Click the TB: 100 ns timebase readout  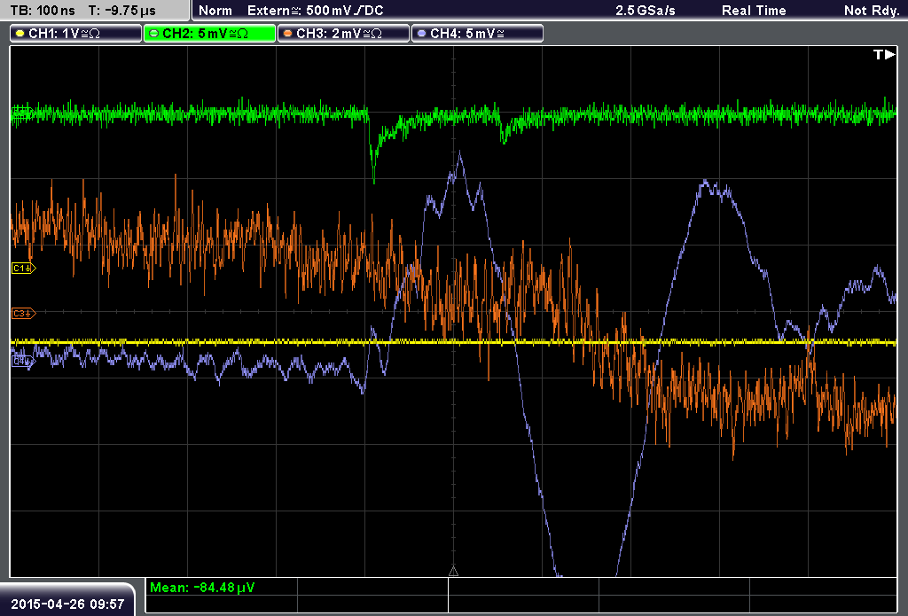pyautogui.click(x=43, y=11)
